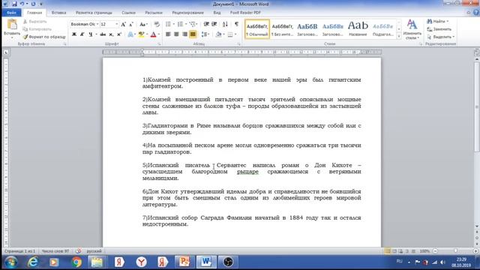Expand the bullets list dropdown
The height and width of the screenshot is (270, 480).
173,24
